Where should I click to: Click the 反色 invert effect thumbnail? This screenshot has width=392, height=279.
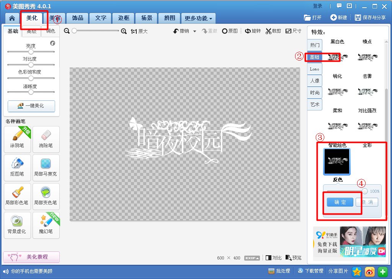click(336, 161)
